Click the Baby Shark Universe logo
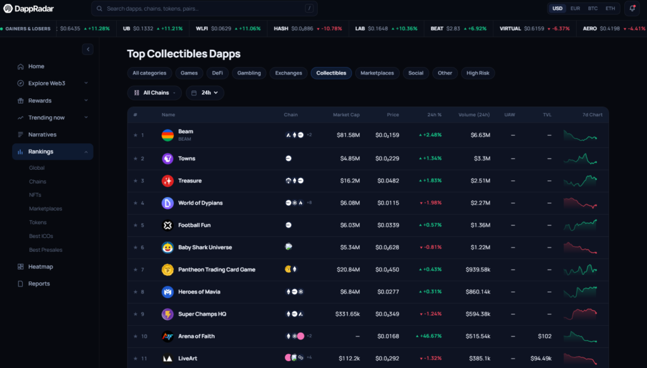Image resolution: width=647 pixels, height=368 pixels. coord(167,247)
